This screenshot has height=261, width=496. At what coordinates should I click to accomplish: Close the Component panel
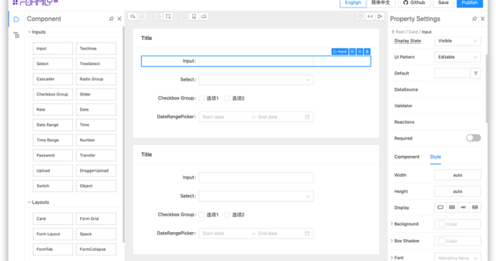tap(120, 19)
